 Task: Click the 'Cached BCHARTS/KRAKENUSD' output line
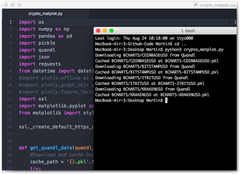pyautogui.click(x=152, y=95)
